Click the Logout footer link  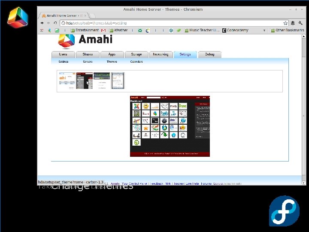tap(218, 183)
